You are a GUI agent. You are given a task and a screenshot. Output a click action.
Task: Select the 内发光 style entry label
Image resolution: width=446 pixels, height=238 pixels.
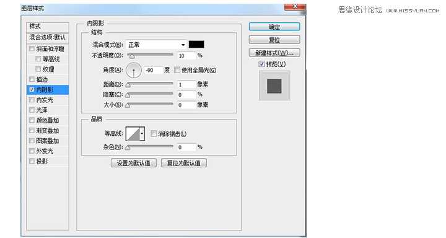[45, 100]
